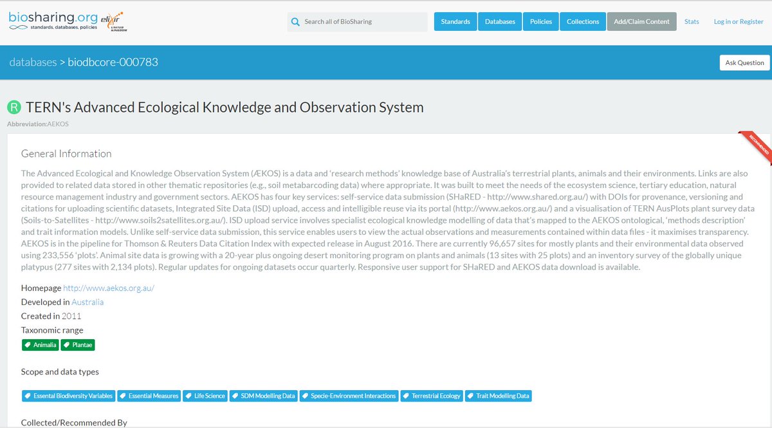Select the Animalia taxonomic tag
The height and width of the screenshot is (428, 772).
pos(40,346)
